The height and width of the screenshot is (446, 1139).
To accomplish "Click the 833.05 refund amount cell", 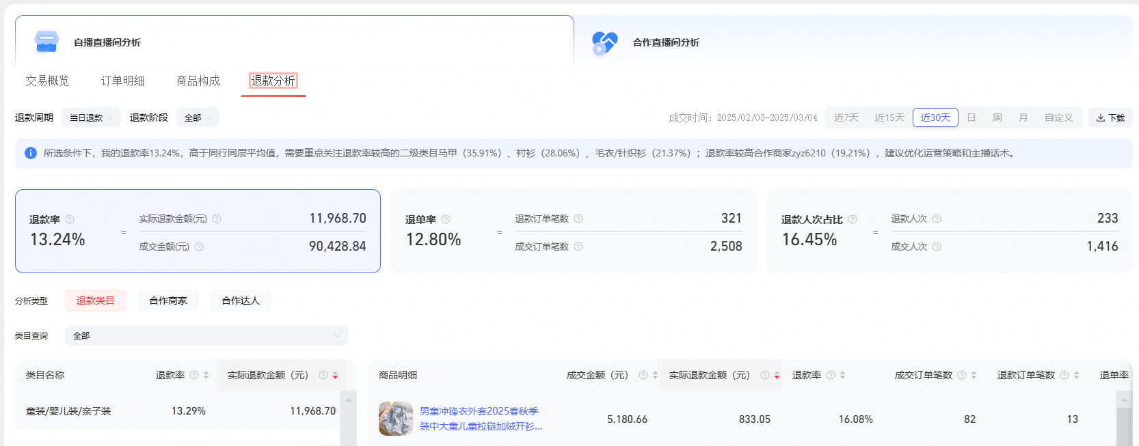I will (x=755, y=419).
